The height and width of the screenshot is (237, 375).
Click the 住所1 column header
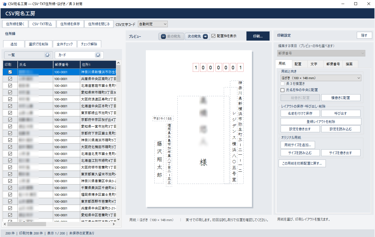click(98, 64)
